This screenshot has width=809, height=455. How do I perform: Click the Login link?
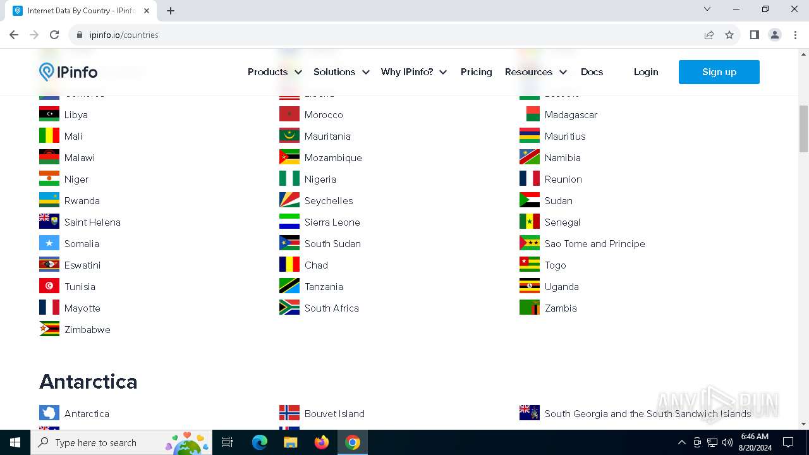tap(646, 72)
